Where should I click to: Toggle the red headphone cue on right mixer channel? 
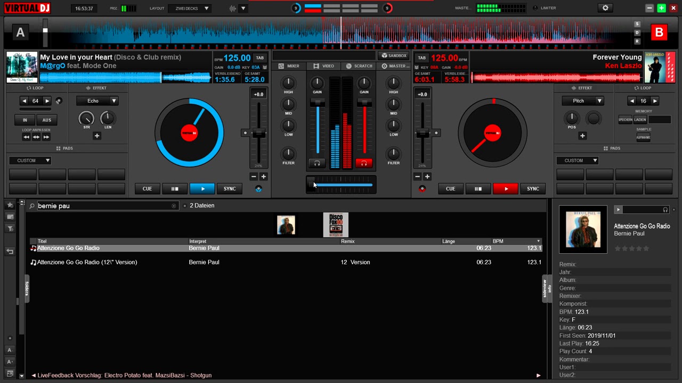pos(364,163)
